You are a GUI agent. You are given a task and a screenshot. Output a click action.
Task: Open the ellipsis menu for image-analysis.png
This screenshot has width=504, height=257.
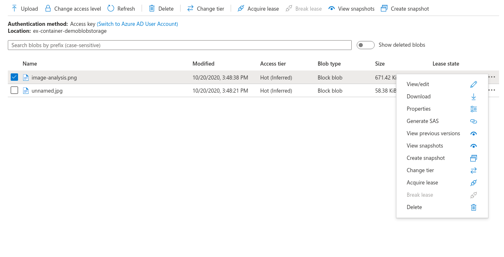(492, 77)
